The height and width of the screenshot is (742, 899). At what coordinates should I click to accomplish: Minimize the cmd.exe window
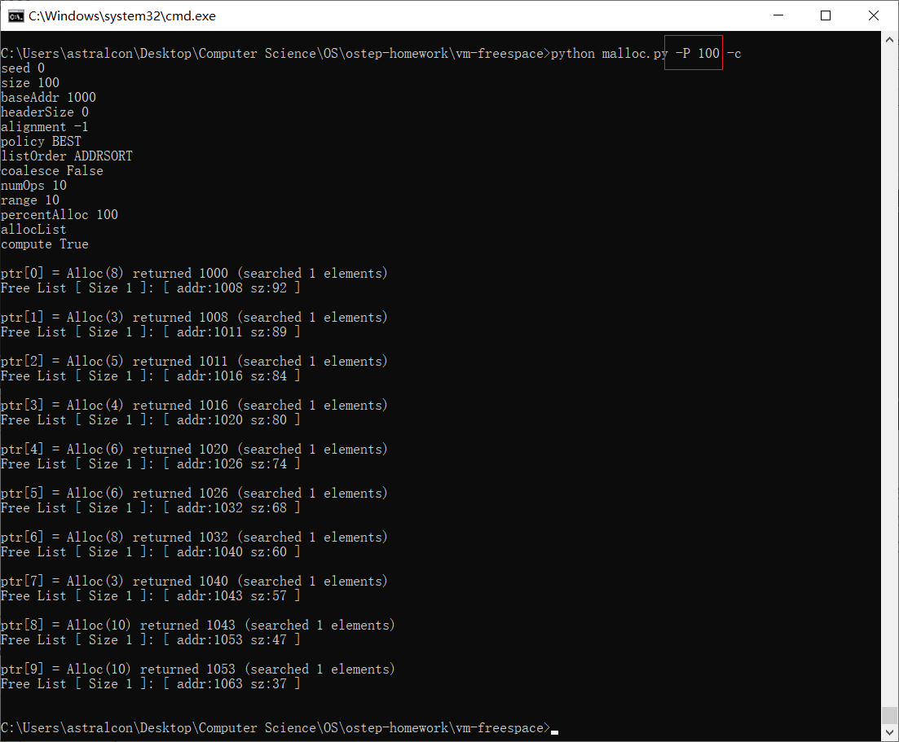[778, 15]
